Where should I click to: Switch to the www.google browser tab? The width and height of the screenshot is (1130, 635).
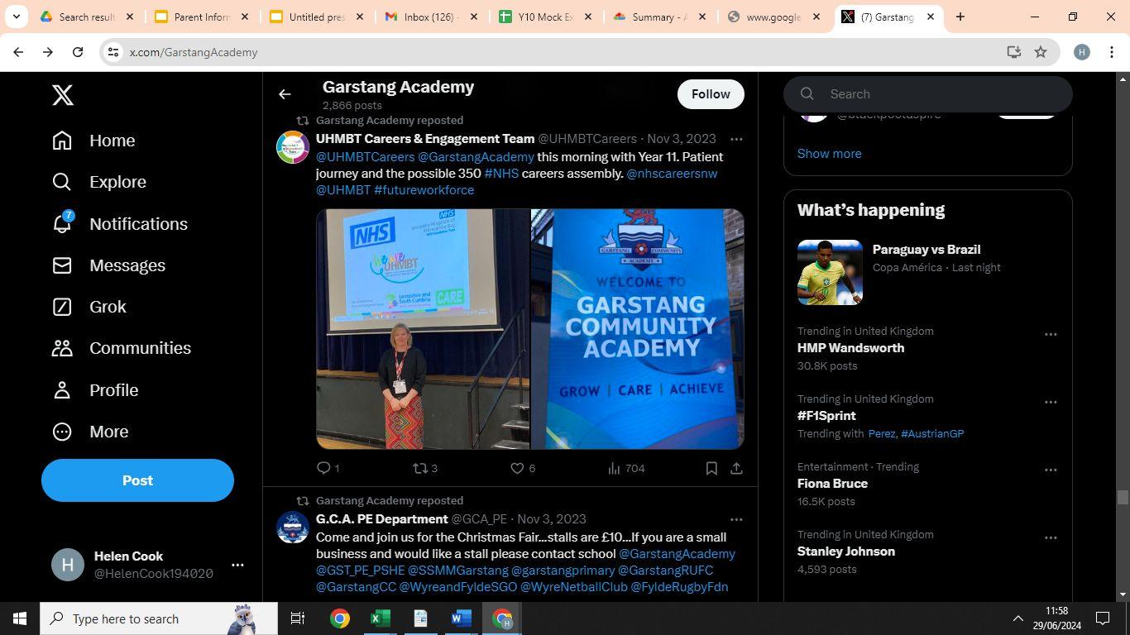pos(773,17)
